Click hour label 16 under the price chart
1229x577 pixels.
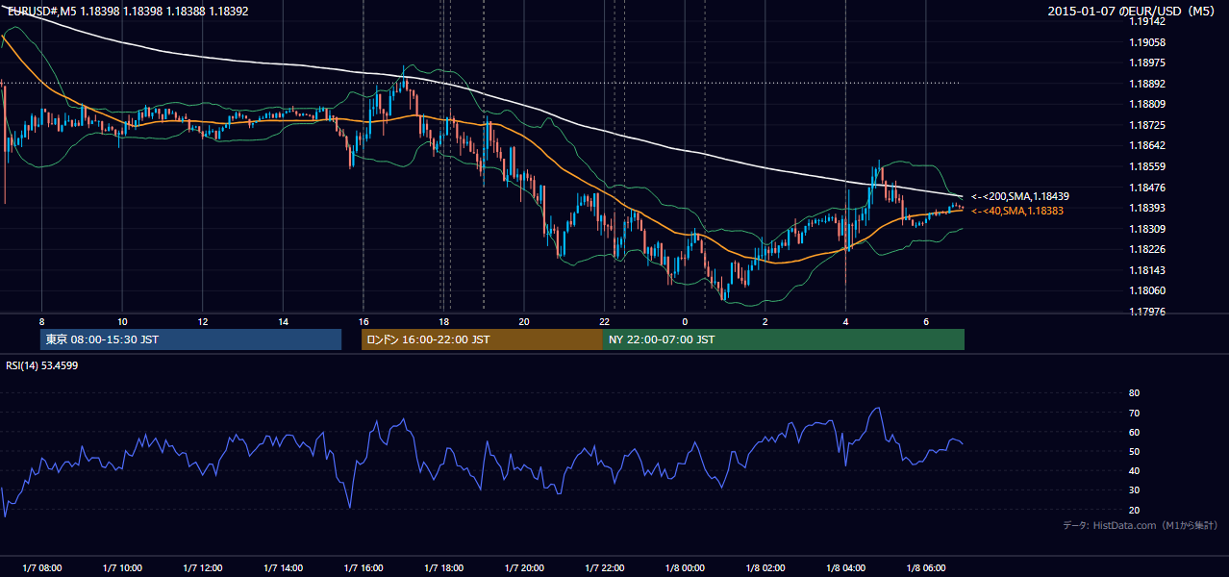click(x=363, y=321)
